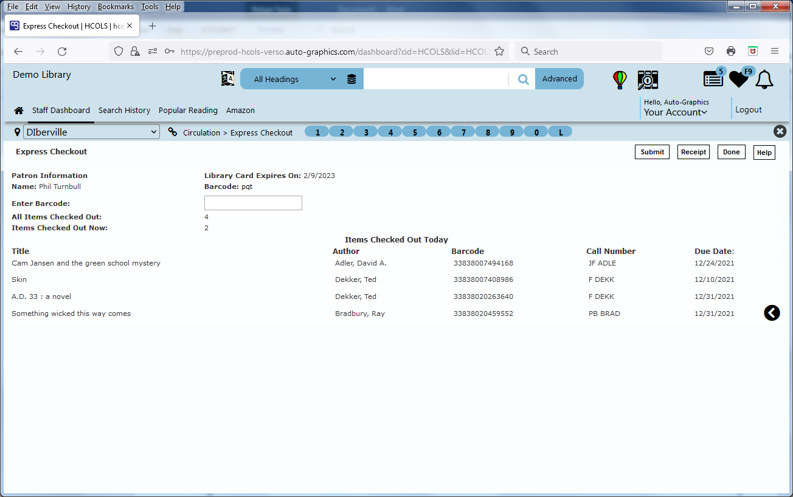Go back in Firefox
Screen dimensions: 793x497
coord(18,52)
